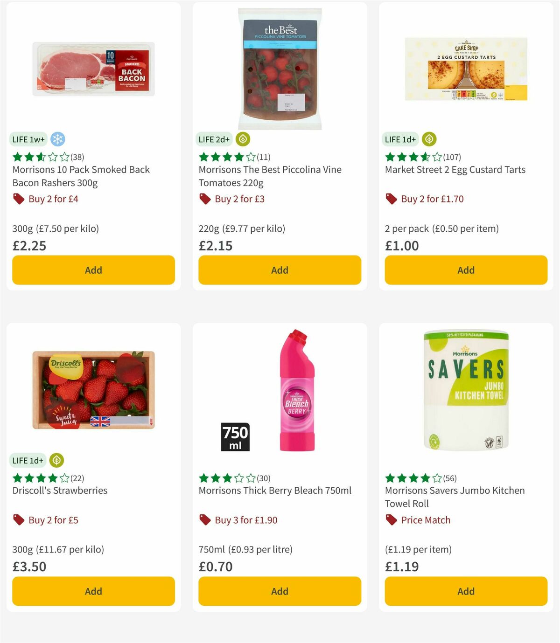560x643 pixels.
Task: Click the leaf icon next to LIFE 1d+ on custard tarts
Action: pyautogui.click(x=428, y=139)
